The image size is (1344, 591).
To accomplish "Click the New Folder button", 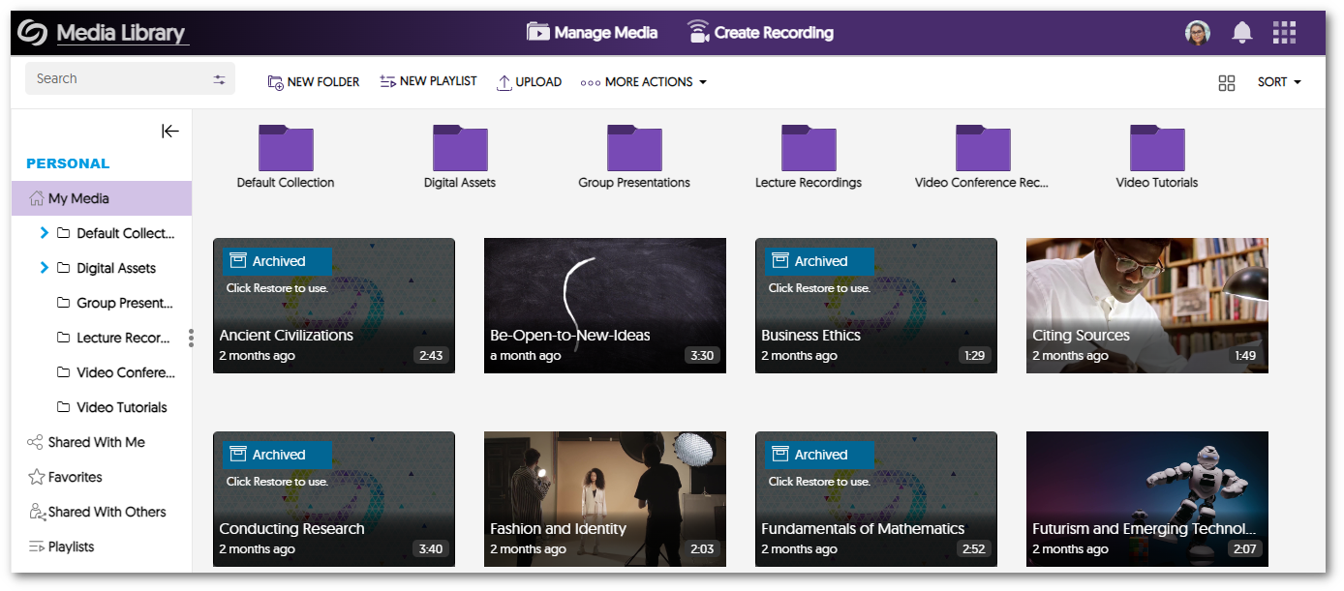I will (x=313, y=82).
